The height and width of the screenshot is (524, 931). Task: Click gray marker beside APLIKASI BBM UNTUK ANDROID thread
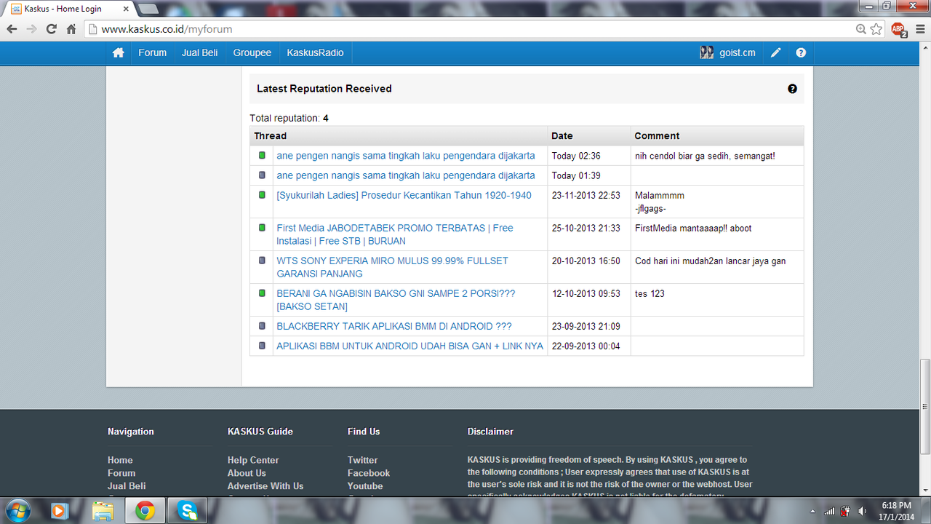click(x=262, y=345)
